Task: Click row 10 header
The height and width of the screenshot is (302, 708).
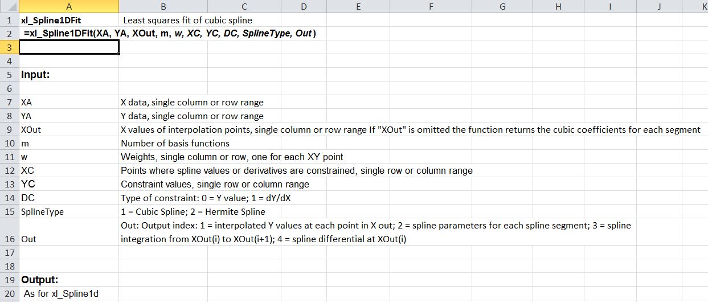Action: 9,143
